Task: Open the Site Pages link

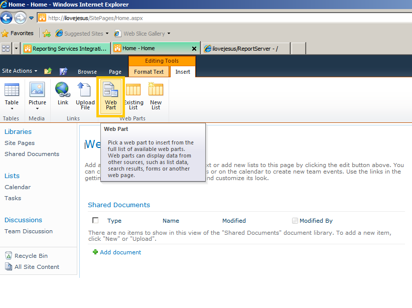Action: click(20, 143)
